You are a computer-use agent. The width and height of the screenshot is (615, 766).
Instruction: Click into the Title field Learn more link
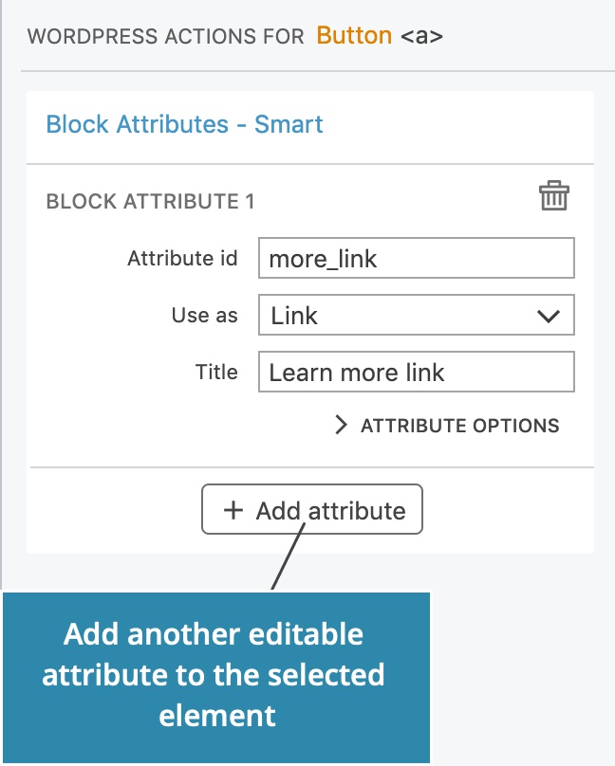click(416, 373)
